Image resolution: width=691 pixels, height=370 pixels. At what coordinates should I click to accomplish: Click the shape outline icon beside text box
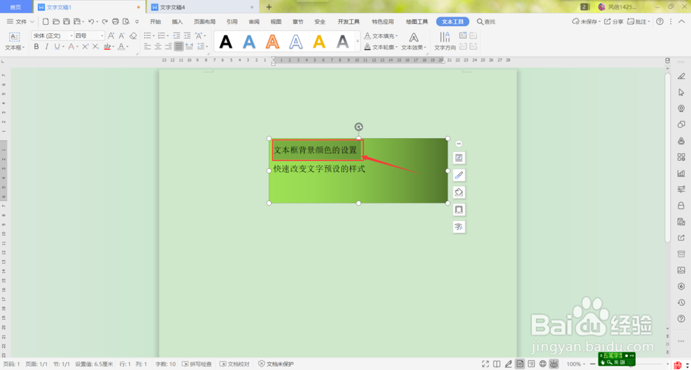(460, 209)
